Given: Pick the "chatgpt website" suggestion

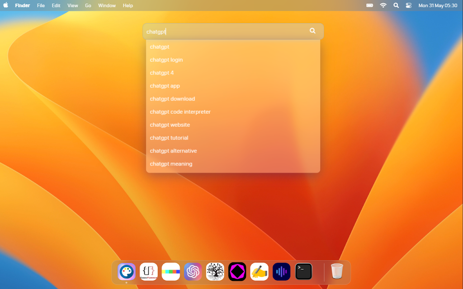Looking at the screenshot, I should tap(233, 125).
